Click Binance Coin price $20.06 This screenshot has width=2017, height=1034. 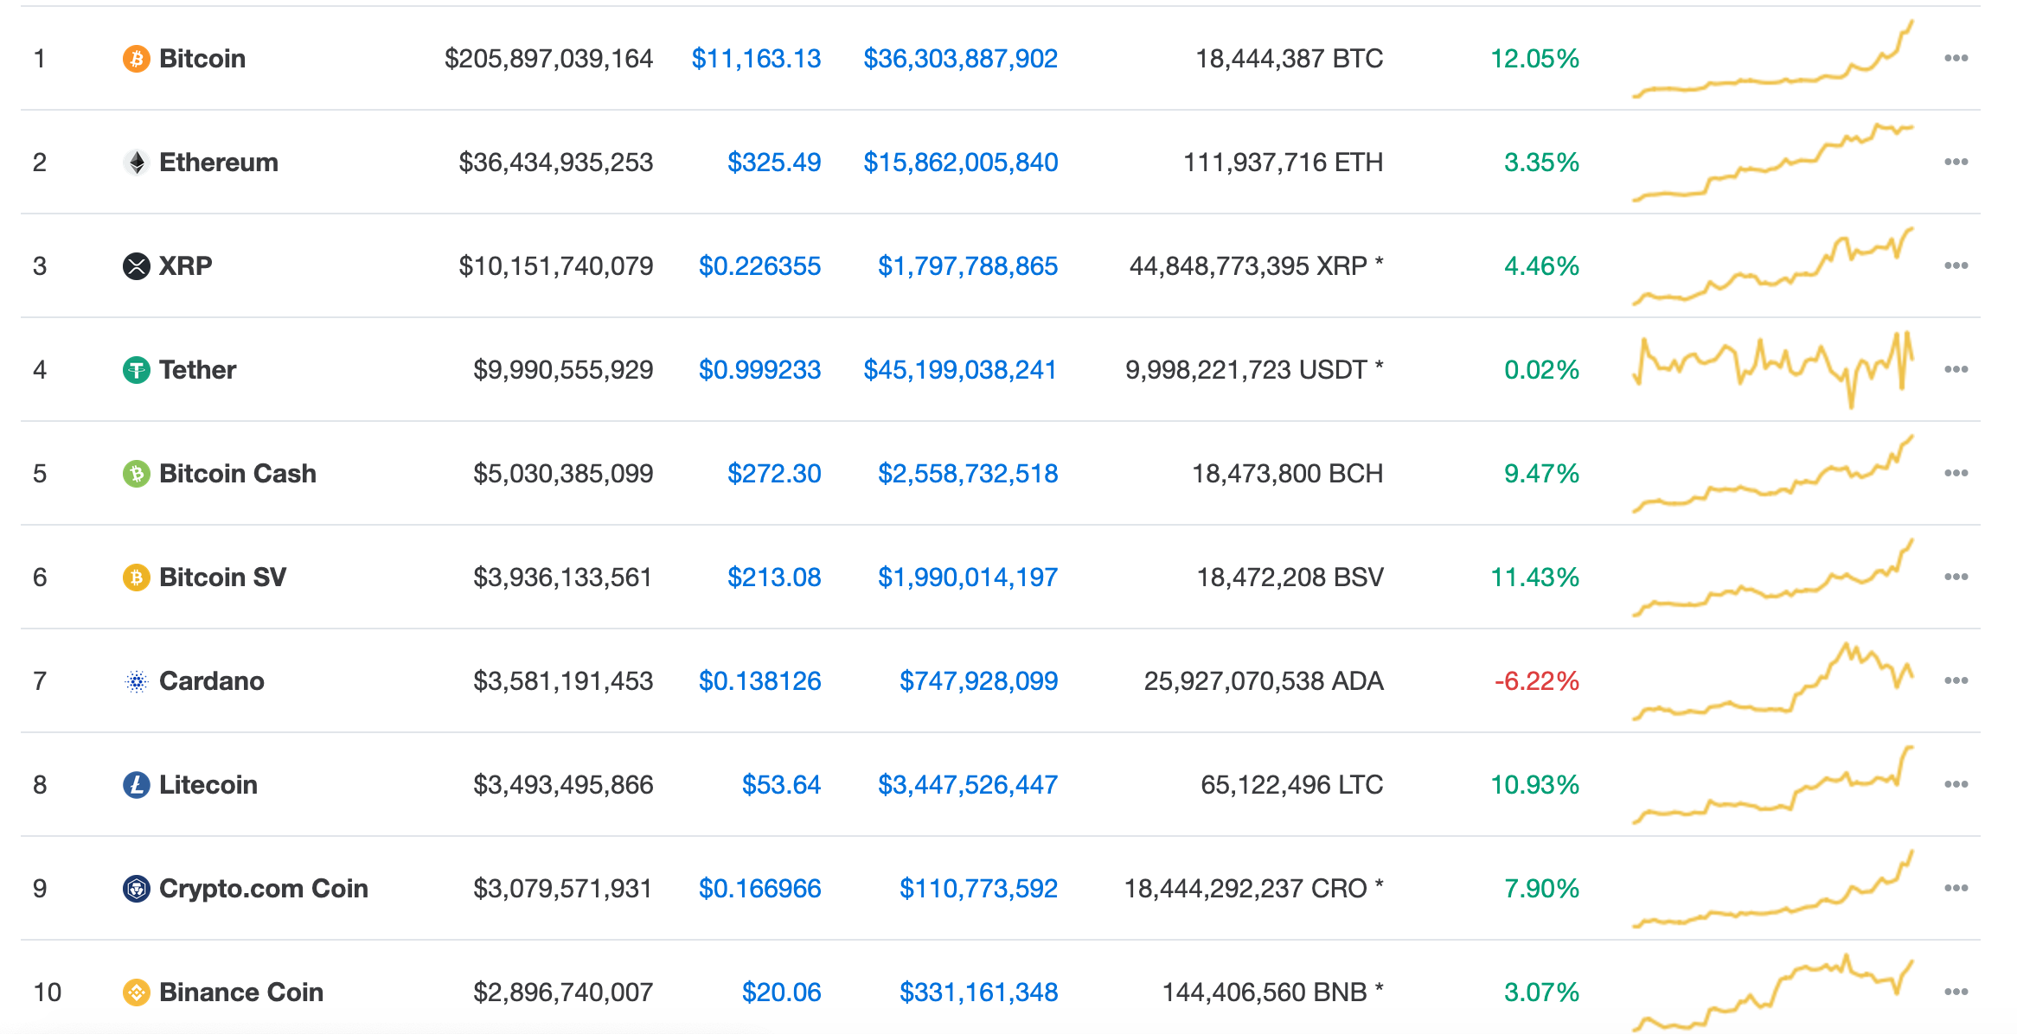[x=781, y=993]
